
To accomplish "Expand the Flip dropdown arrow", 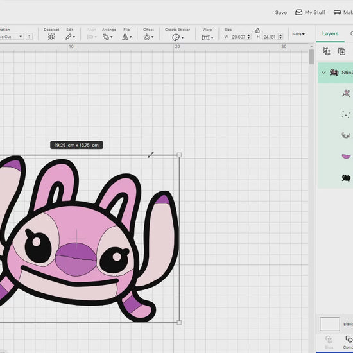I will 131,37.
